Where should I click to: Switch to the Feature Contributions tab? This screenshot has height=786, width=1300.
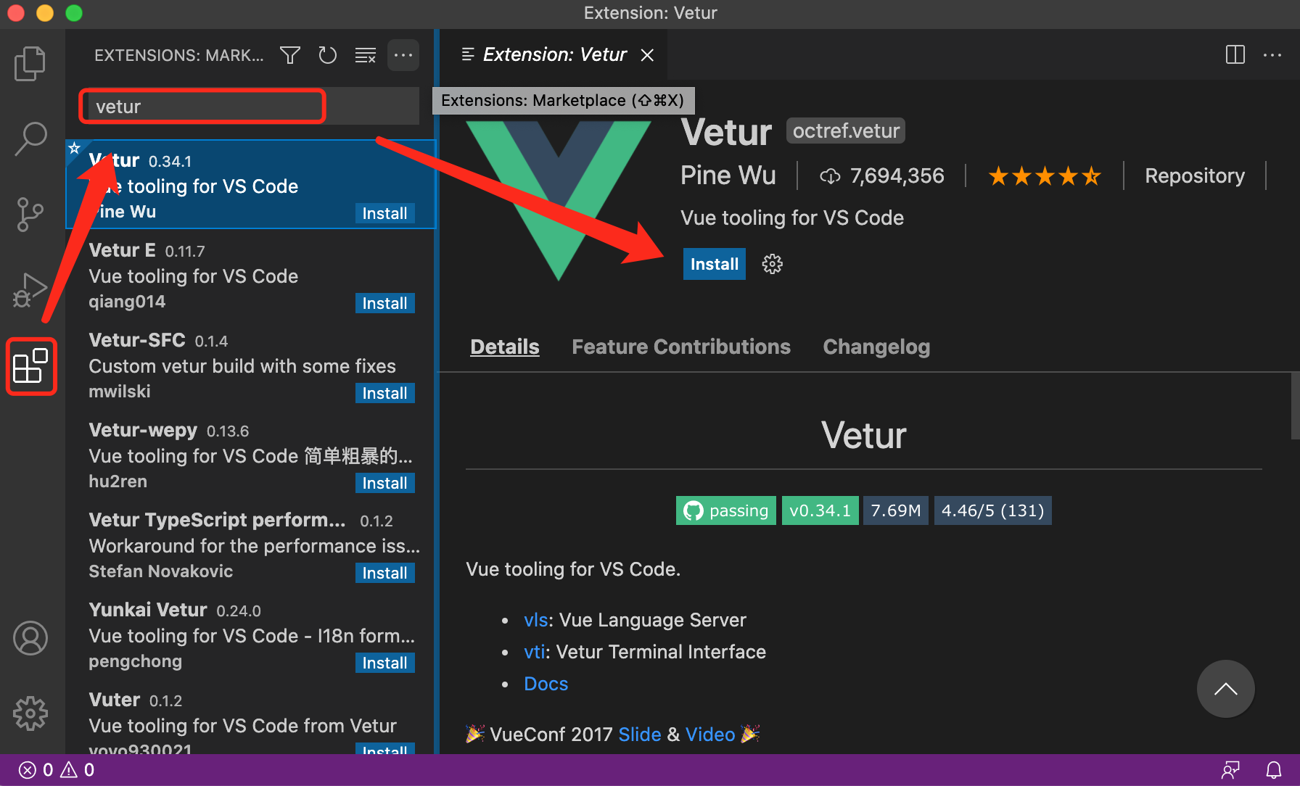(x=681, y=347)
